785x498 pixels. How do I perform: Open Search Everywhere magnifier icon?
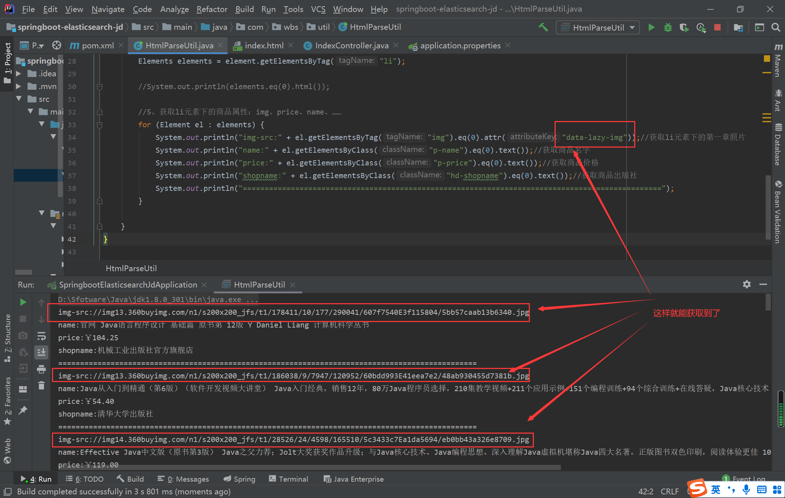pos(776,27)
